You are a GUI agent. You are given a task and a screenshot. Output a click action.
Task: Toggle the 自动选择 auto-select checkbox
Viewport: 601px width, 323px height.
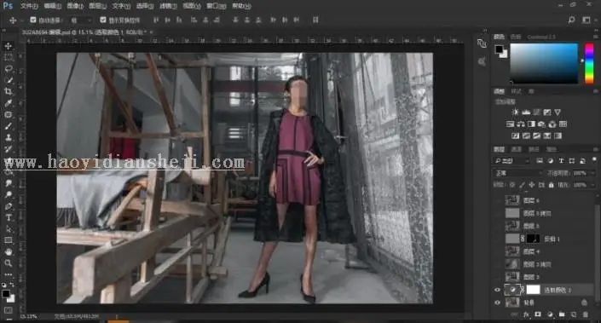coord(33,20)
